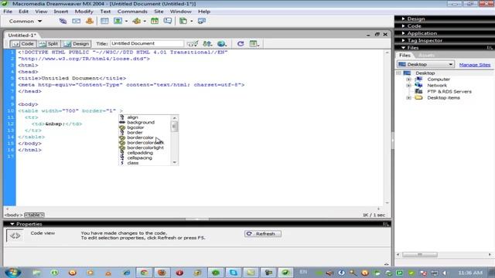Insert an Email Link
The width and height of the screenshot is (495, 278).
pos(76,21)
